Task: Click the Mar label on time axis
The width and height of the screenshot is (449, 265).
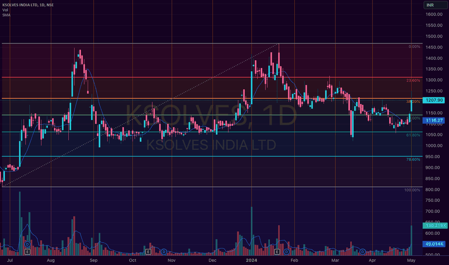Action: 335,260
